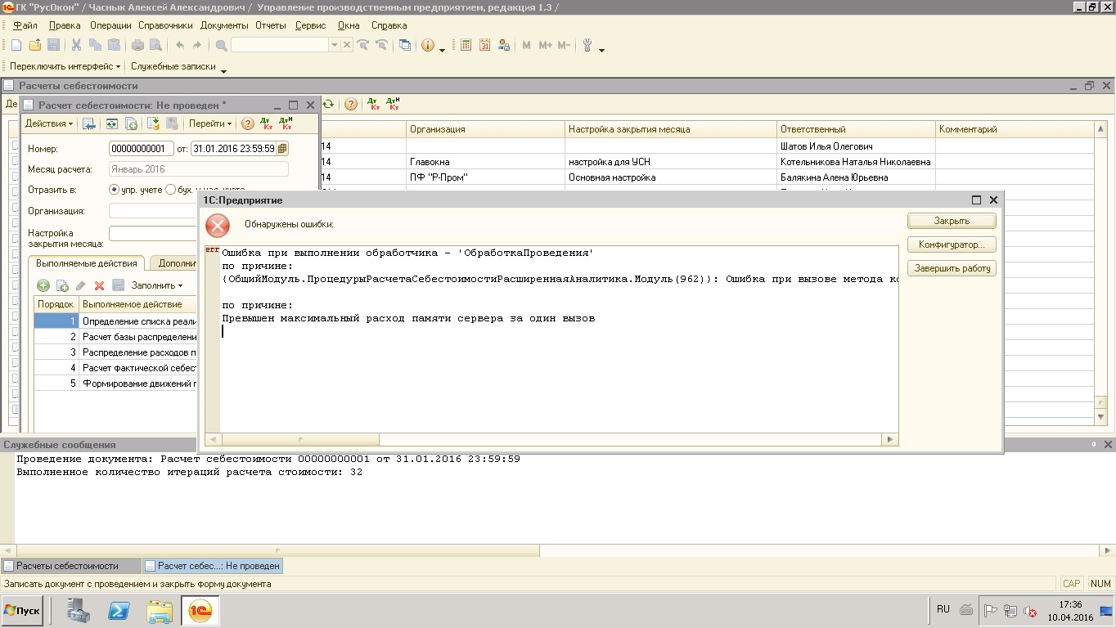Click the help question mark in the document toolbar
The image size is (1116, 628).
pyautogui.click(x=248, y=124)
